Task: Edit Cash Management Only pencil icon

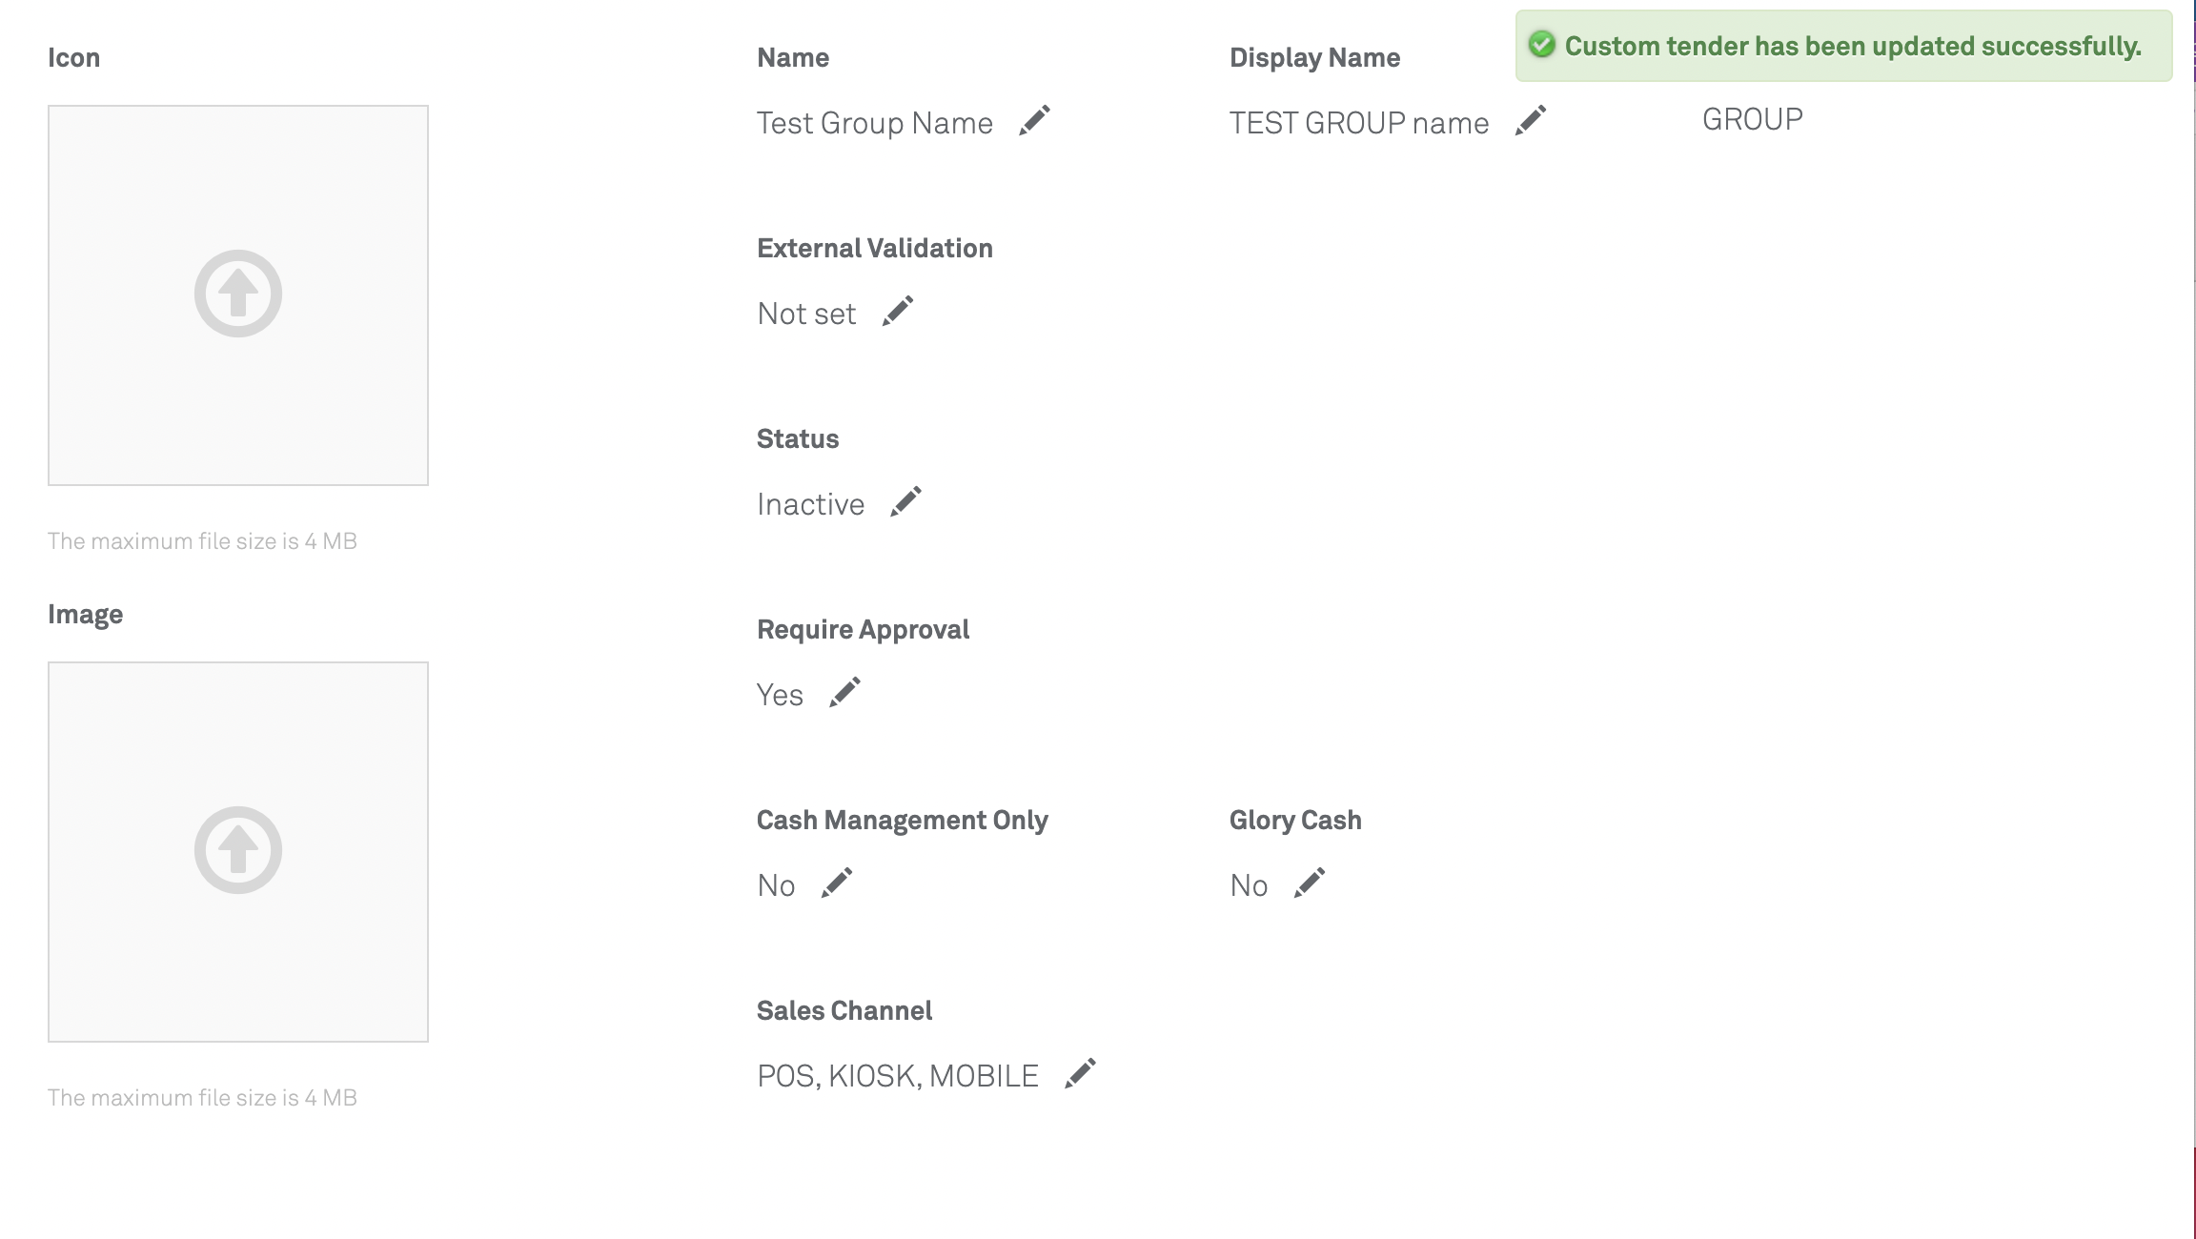Action: click(837, 884)
